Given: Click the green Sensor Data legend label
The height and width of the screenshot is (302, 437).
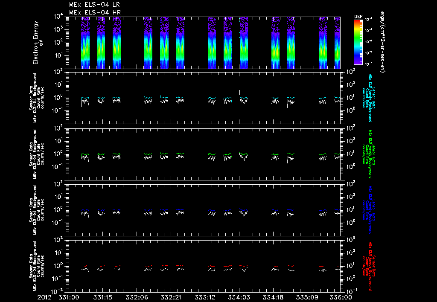Looking at the screenshot, I should (369, 154).
